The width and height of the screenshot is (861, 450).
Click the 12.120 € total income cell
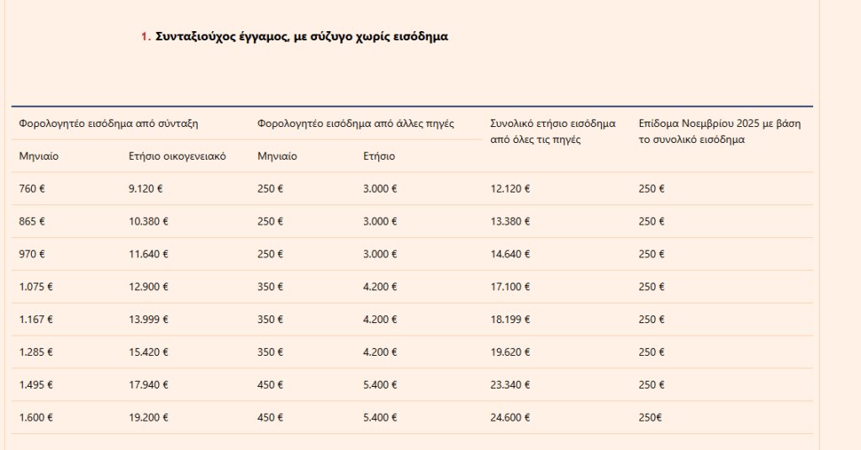[510, 188]
